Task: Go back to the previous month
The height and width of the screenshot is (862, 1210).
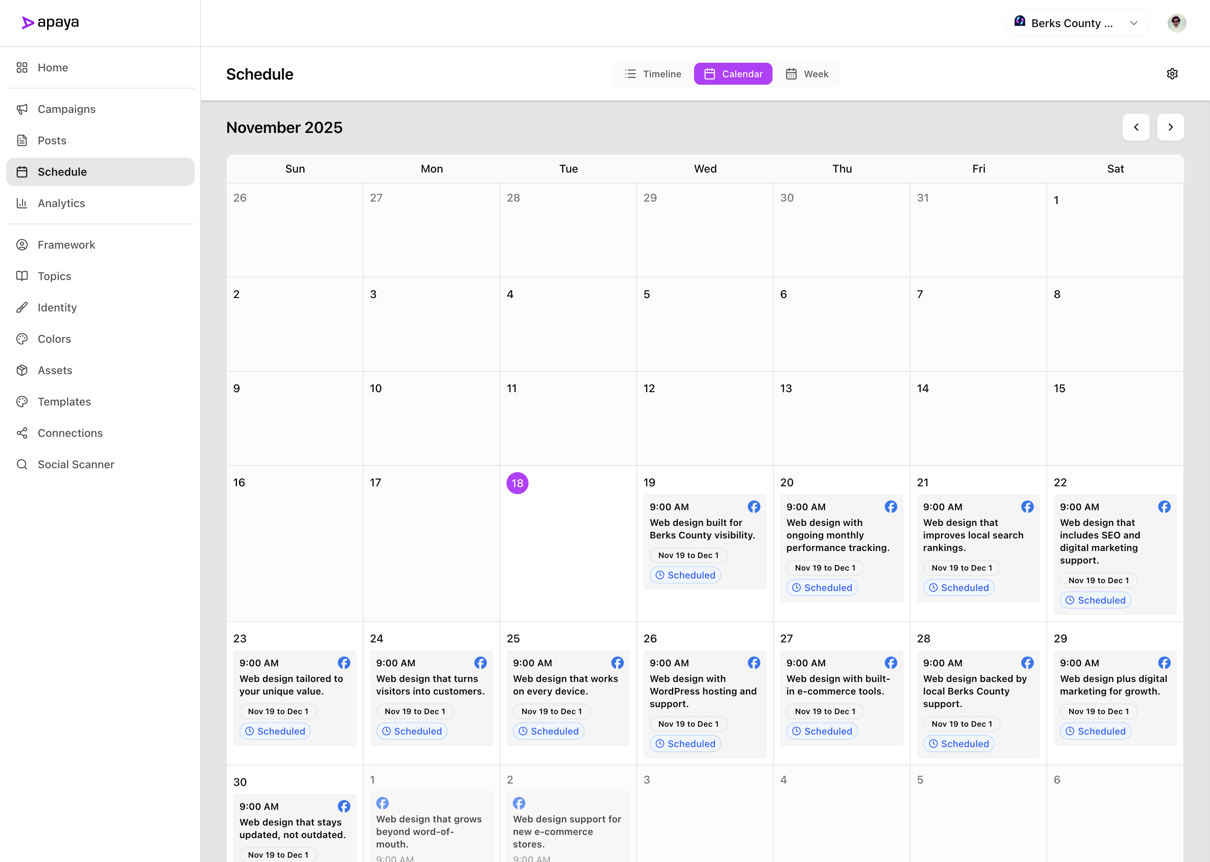Action: (x=1136, y=127)
